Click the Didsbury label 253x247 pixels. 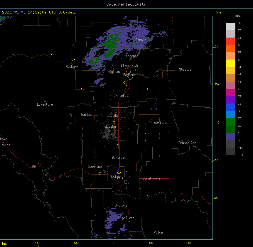(x=112, y=126)
